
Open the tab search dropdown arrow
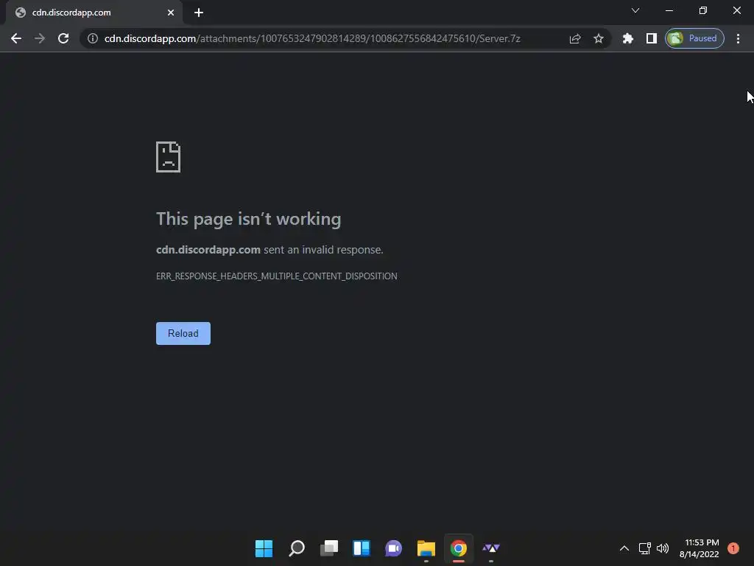(635, 10)
